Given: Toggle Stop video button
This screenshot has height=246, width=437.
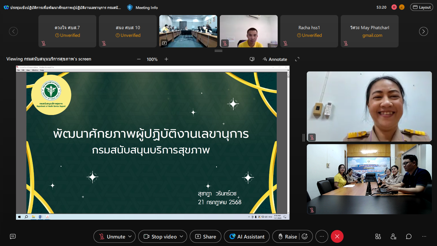Looking at the screenshot, I should (x=160, y=236).
